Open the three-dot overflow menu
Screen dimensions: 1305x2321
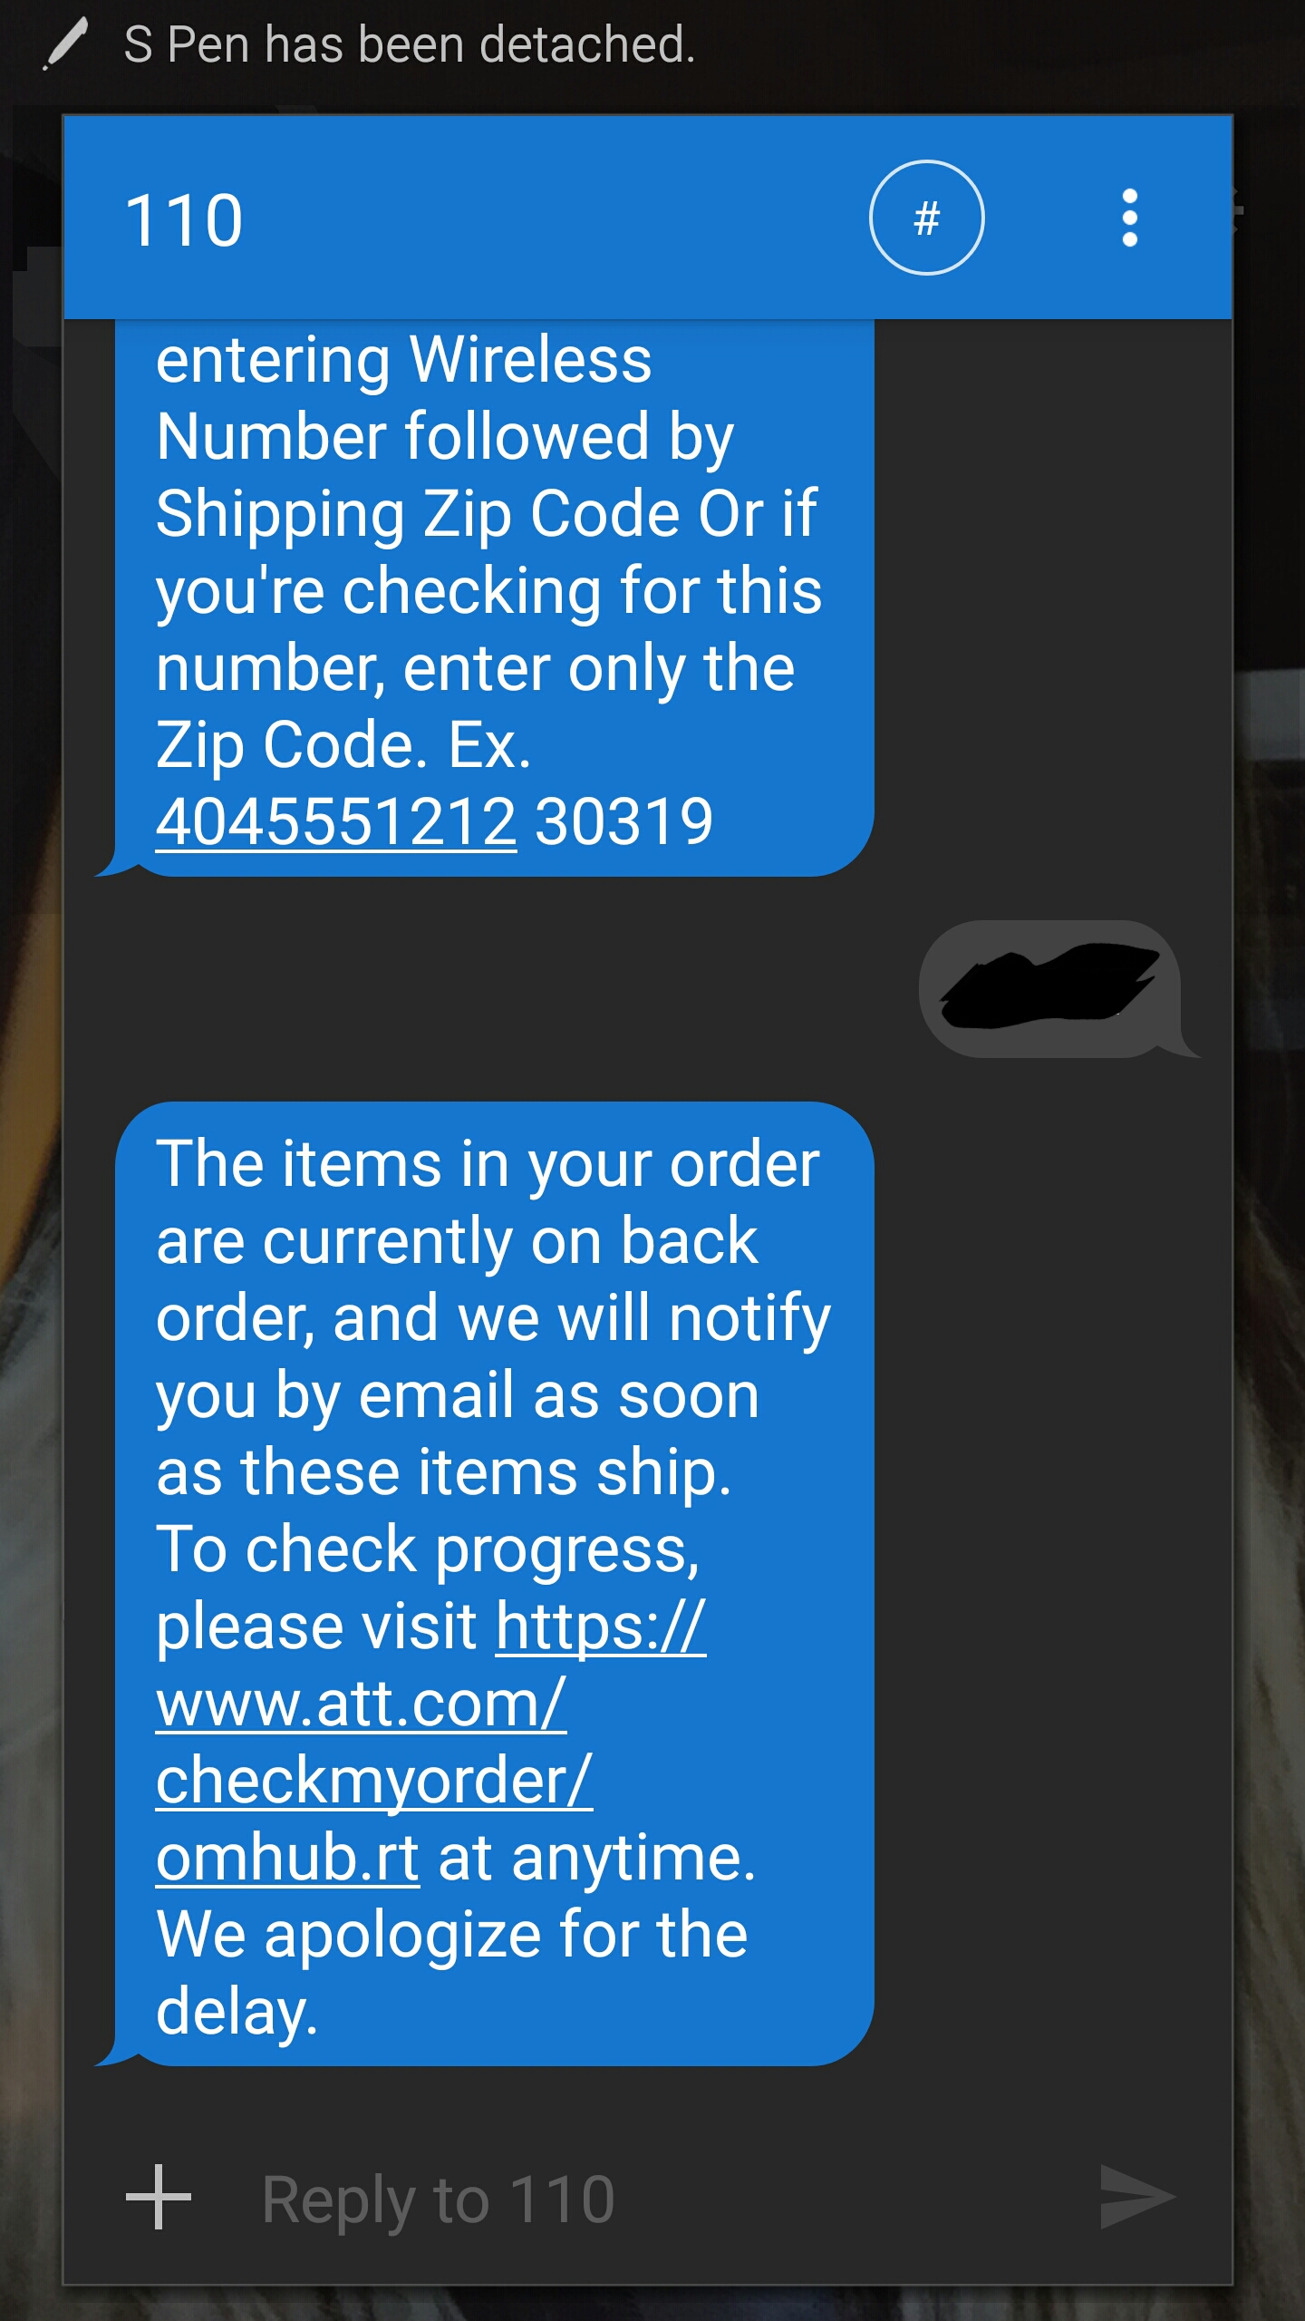(x=1129, y=218)
